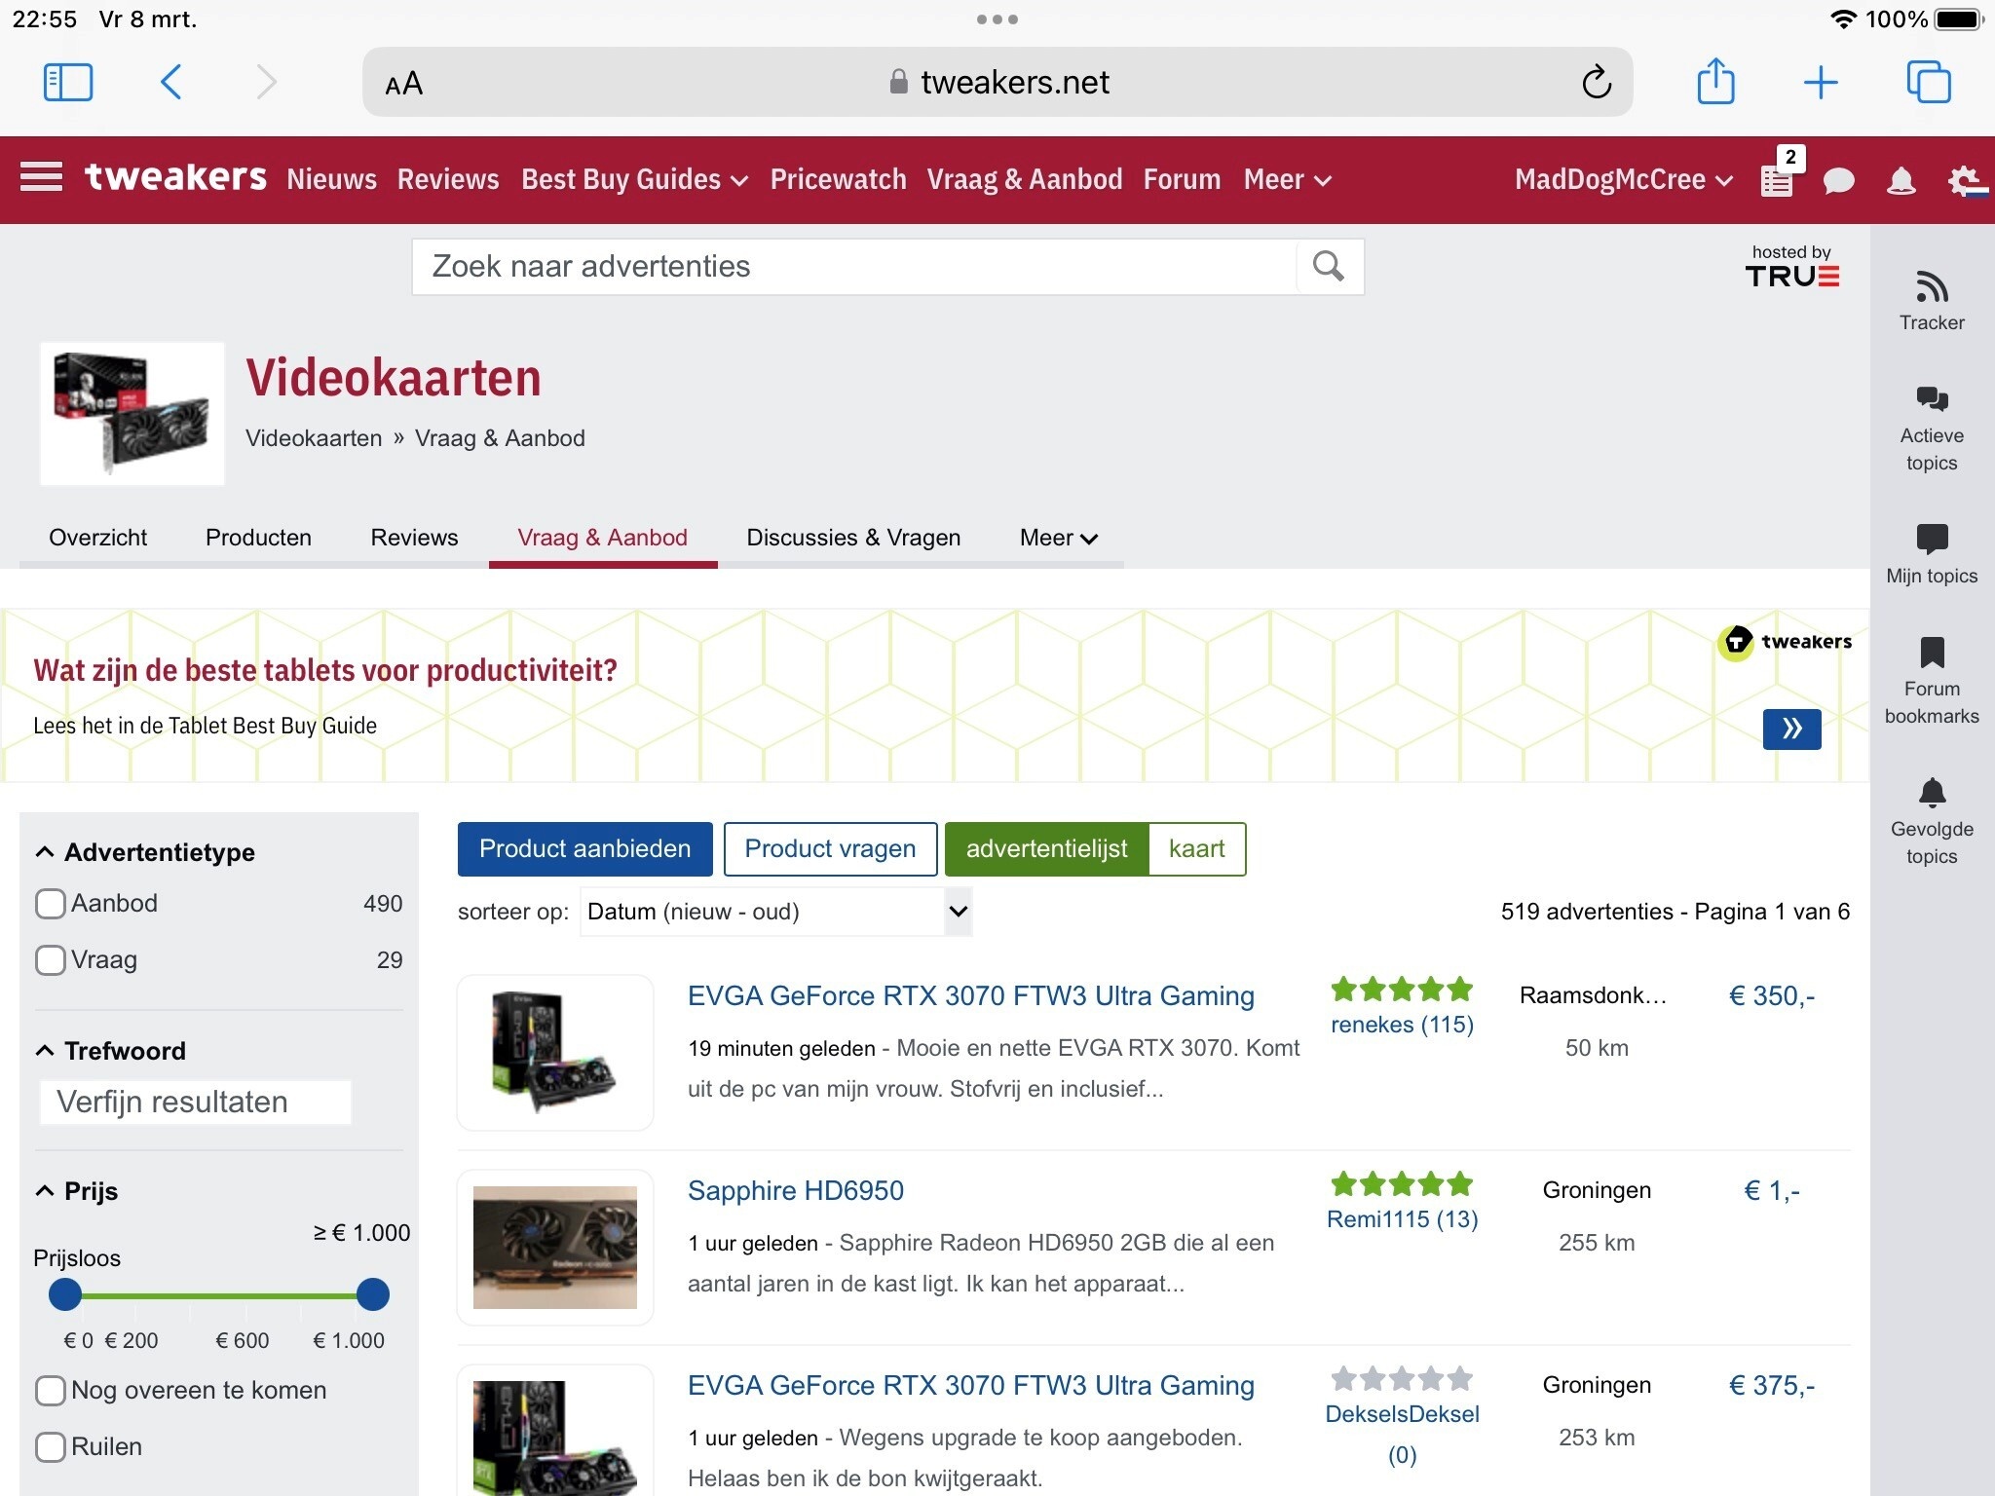Open the Pricewatch menu item
The height and width of the screenshot is (1496, 1995).
[x=837, y=179]
